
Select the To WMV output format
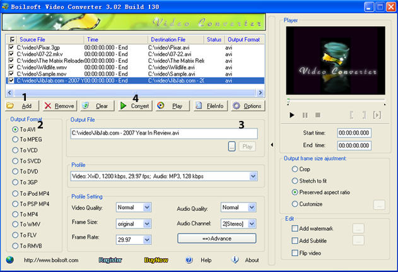(26, 224)
